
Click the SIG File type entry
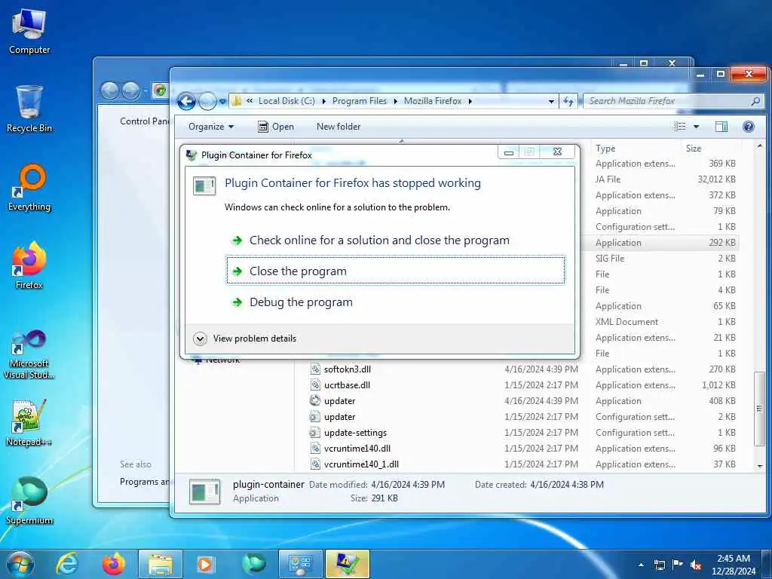(609, 259)
